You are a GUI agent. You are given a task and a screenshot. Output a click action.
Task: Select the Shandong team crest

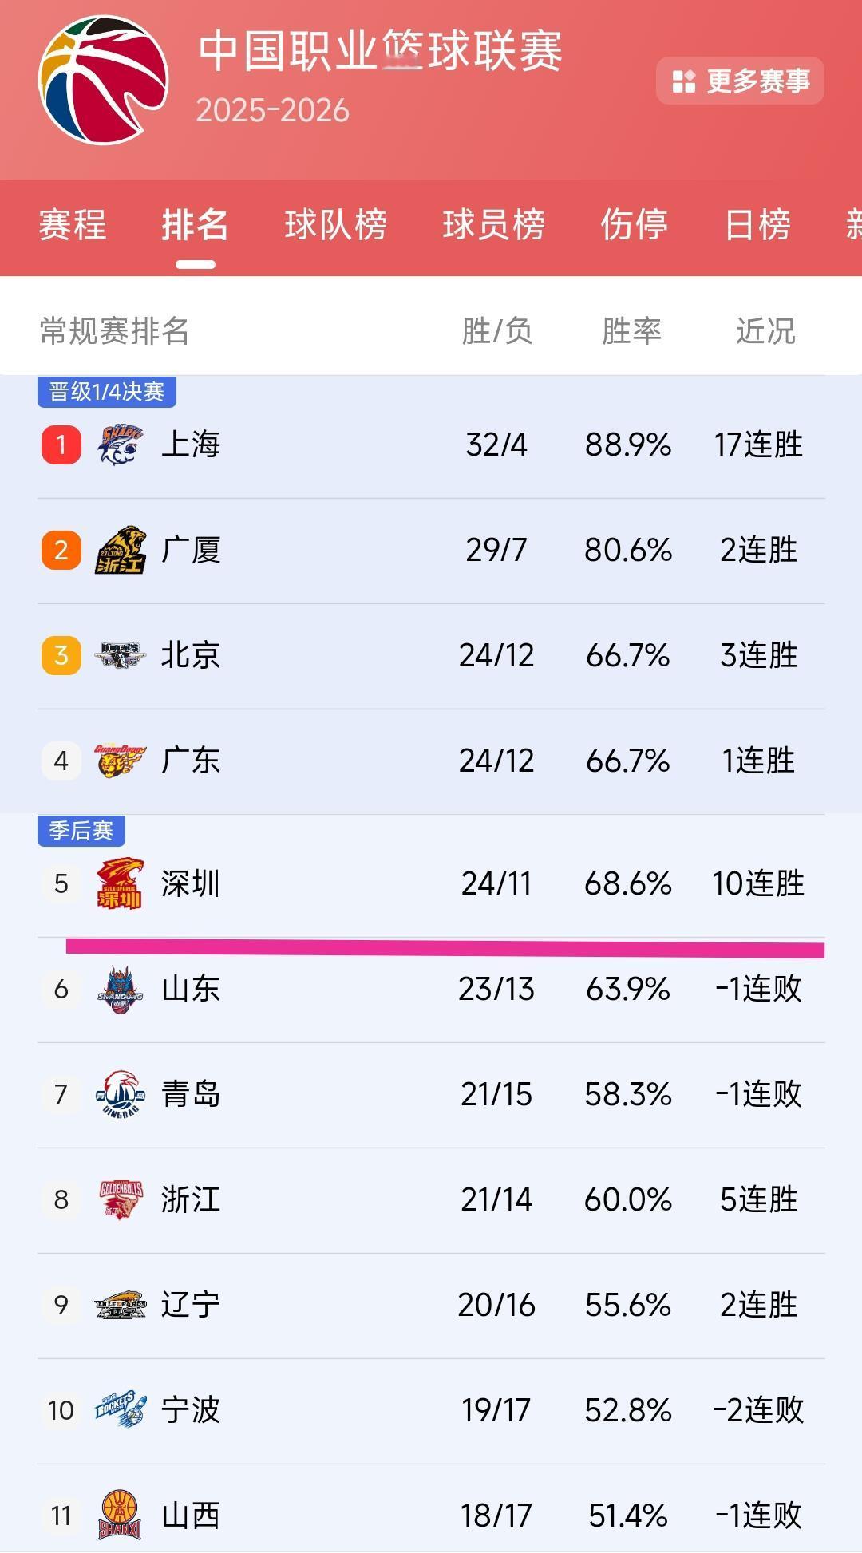coord(120,989)
